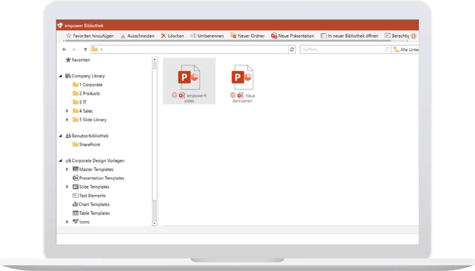This screenshot has height=271, width=475.
Task: Click the Chart Templates bar-chart icon
Action: coord(75,204)
